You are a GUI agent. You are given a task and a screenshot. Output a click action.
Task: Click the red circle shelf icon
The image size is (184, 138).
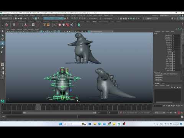pyautogui.click(x=60, y=25)
